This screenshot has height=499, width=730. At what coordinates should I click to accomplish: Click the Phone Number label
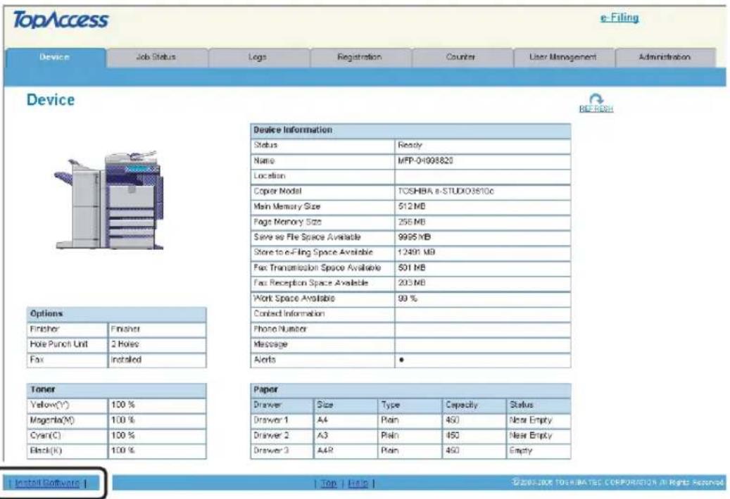pyautogui.click(x=279, y=329)
